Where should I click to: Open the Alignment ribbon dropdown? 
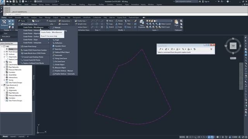tap(52, 21)
